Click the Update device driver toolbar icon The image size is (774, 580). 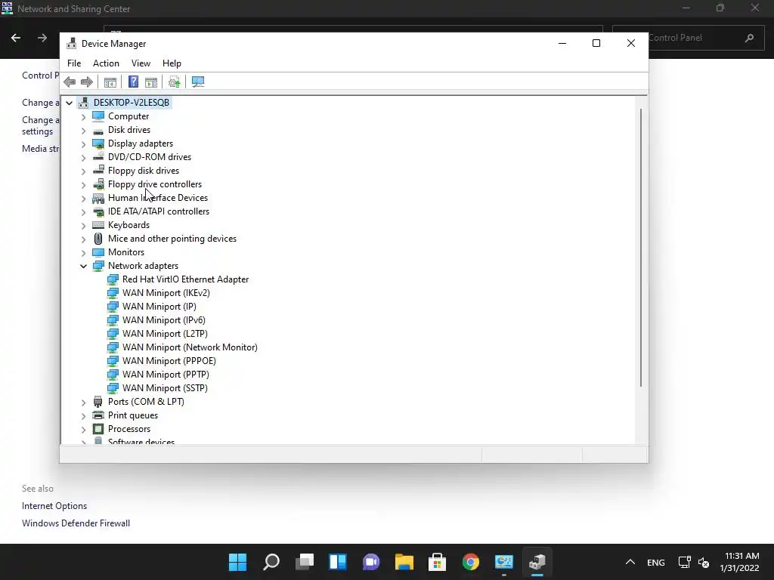(175, 82)
